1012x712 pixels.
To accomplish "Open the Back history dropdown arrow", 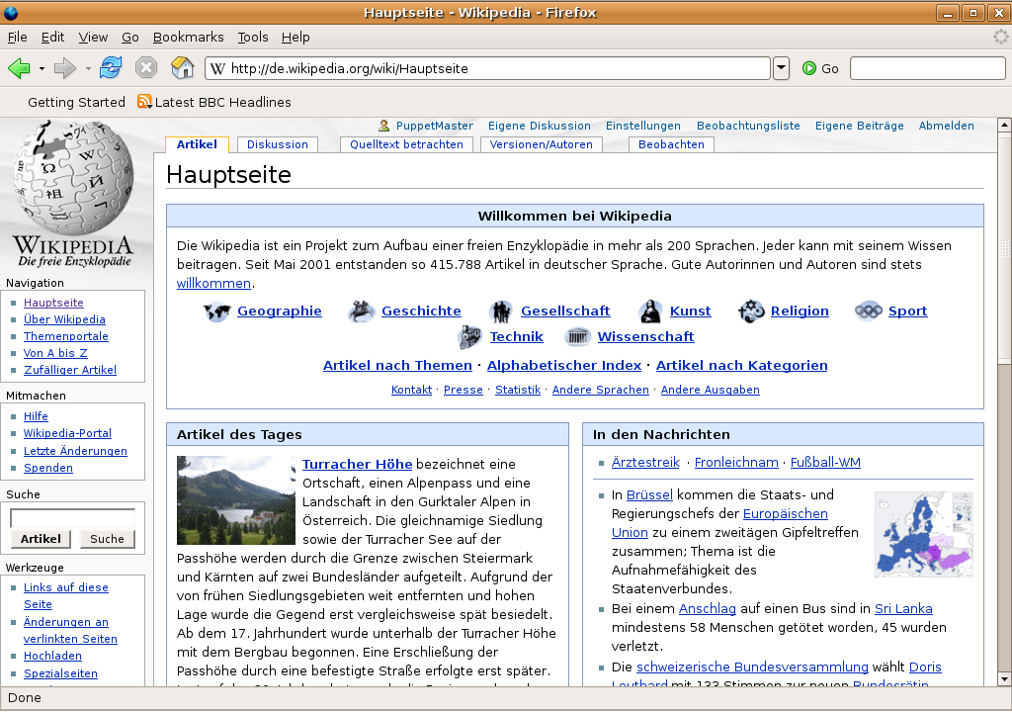I will coord(42,68).
